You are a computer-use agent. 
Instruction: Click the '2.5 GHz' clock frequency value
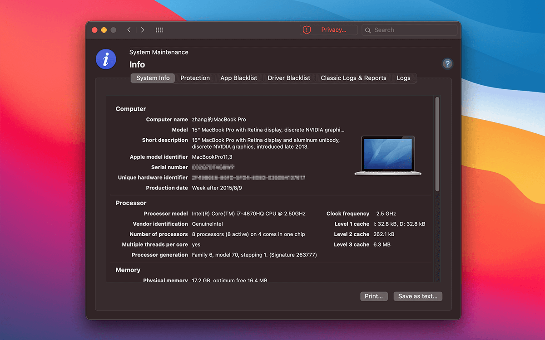tap(386, 214)
